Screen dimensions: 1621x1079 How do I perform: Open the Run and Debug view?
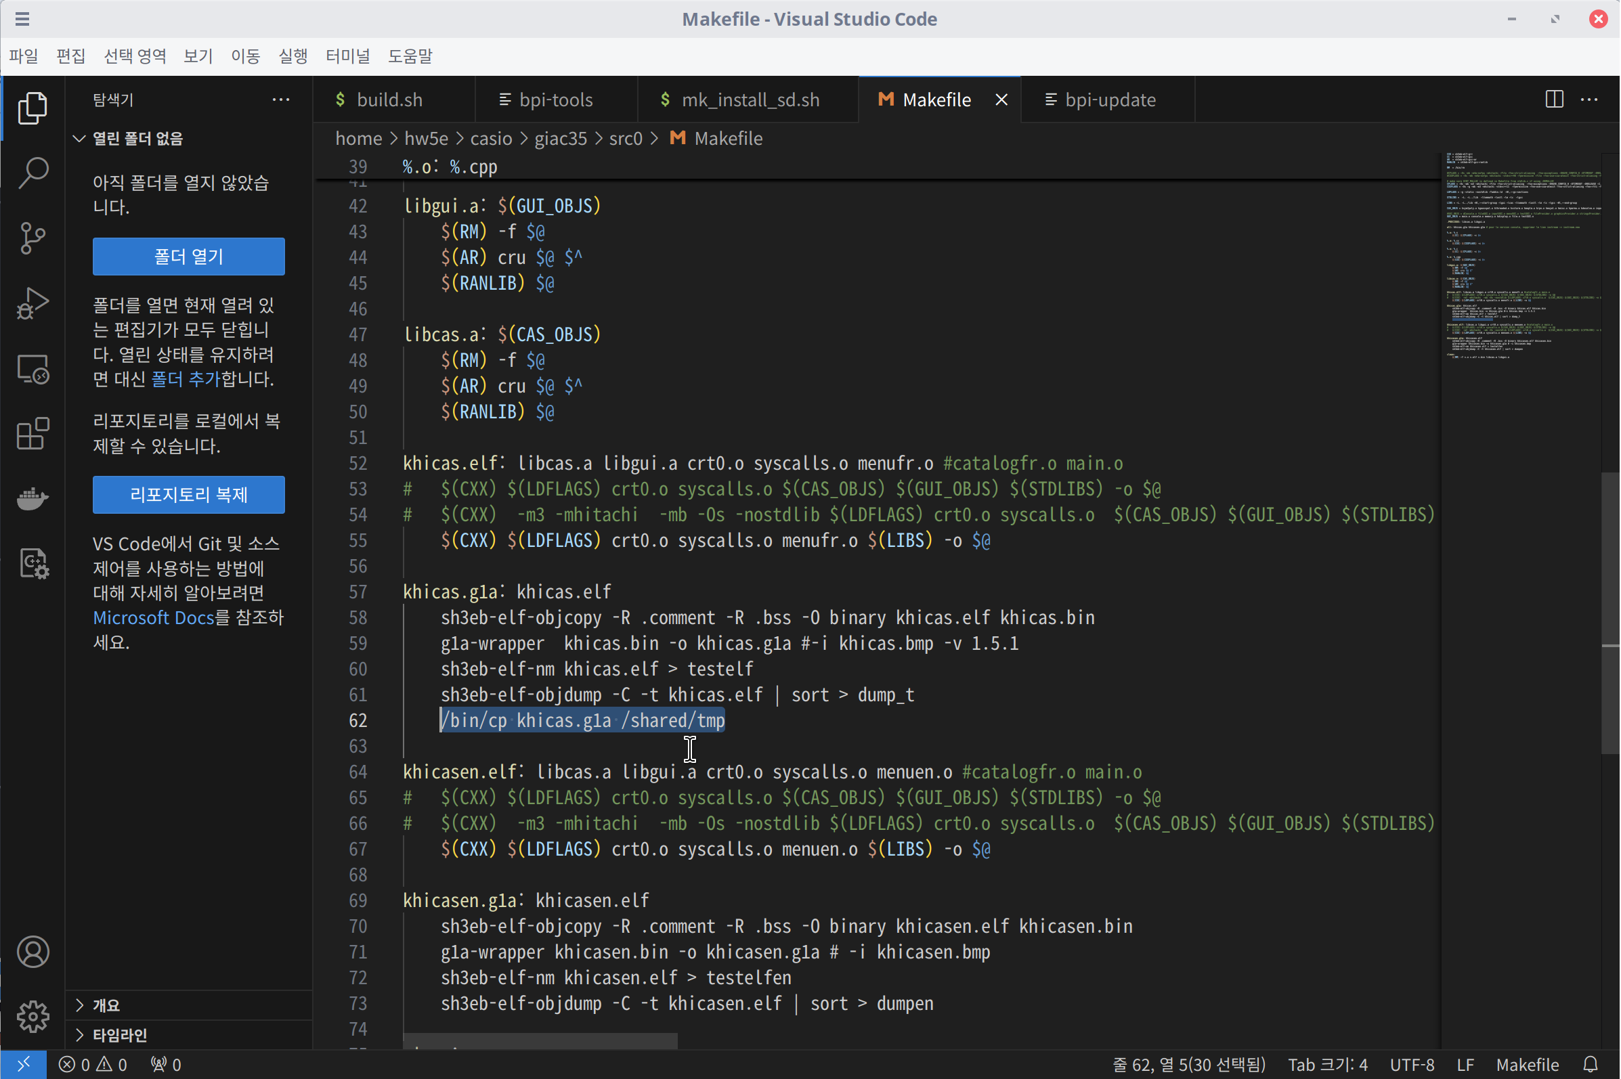point(33,303)
